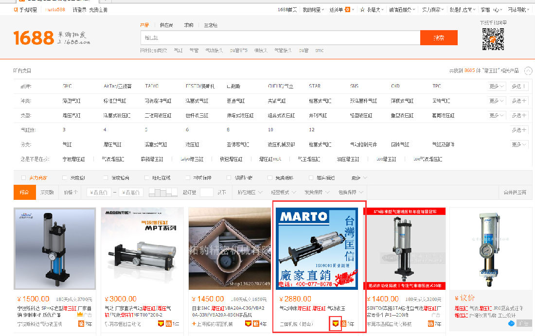535x336 pixels.
Task: Check the 材质保障 filter box
Action: tap(188, 177)
